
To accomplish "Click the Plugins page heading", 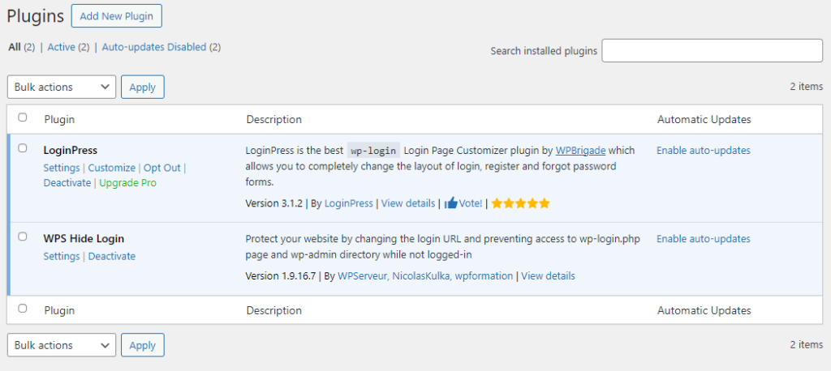I will pos(36,16).
